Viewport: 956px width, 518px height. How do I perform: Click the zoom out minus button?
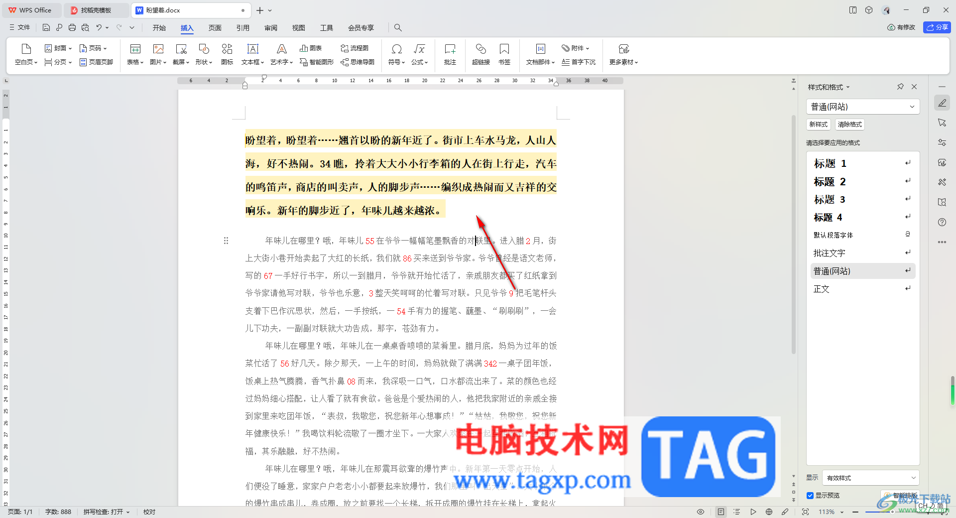(855, 512)
